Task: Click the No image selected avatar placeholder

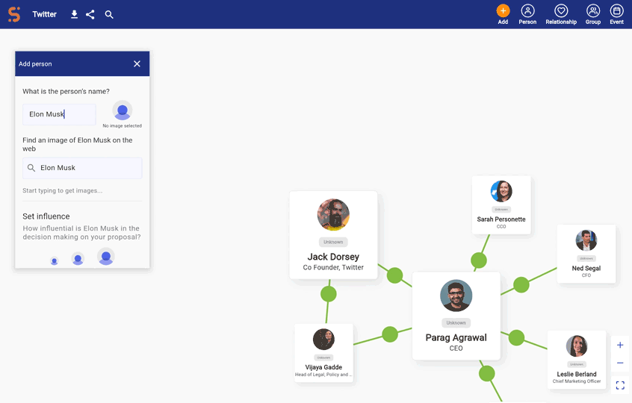Action: pos(122,110)
